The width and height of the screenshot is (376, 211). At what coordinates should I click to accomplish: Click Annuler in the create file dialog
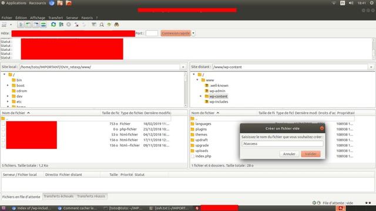[289, 154]
